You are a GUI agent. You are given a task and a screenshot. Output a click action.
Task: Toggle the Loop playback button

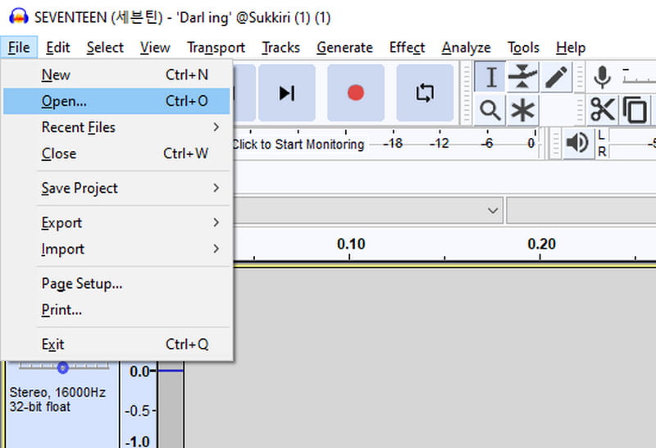425,93
